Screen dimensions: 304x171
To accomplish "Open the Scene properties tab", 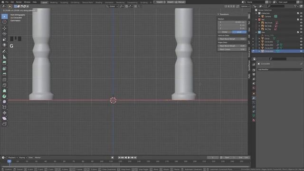I will (254, 84).
